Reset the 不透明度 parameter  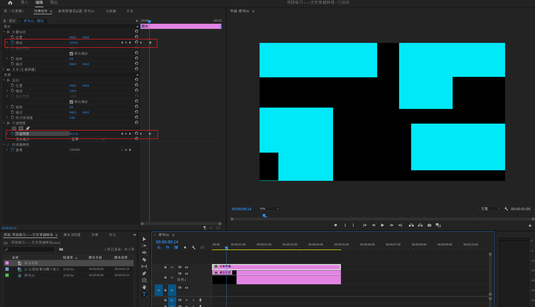pos(137,133)
